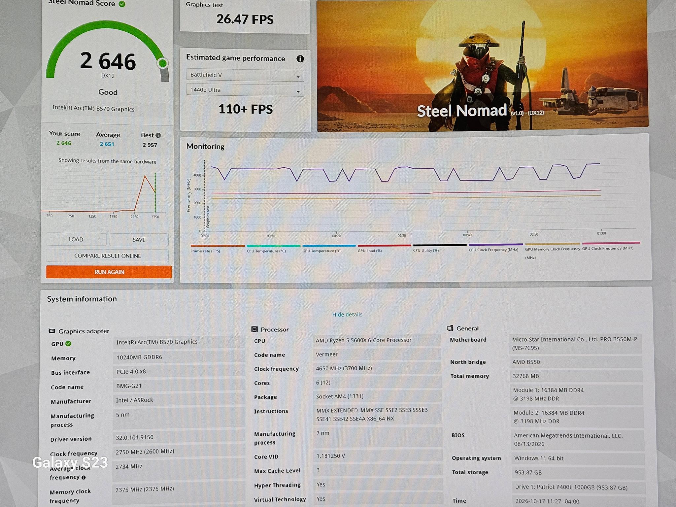676x507 pixels.
Task: Toggle GPU Load (%) legend entry
Action: (x=384, y=248)
